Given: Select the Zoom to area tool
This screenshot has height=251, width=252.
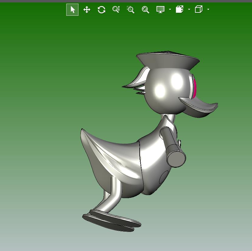Looking at the screenshot, I should (131, 10).
